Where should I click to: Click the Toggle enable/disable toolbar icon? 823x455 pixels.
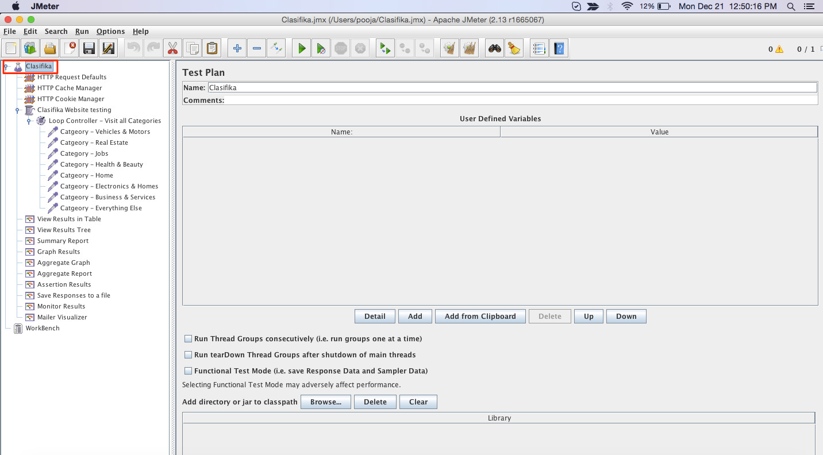(276, 48)
